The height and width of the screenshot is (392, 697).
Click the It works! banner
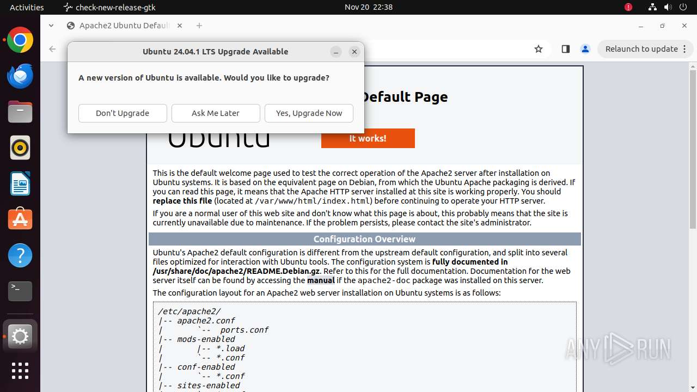pyautogui.click(x=368, y=138)
